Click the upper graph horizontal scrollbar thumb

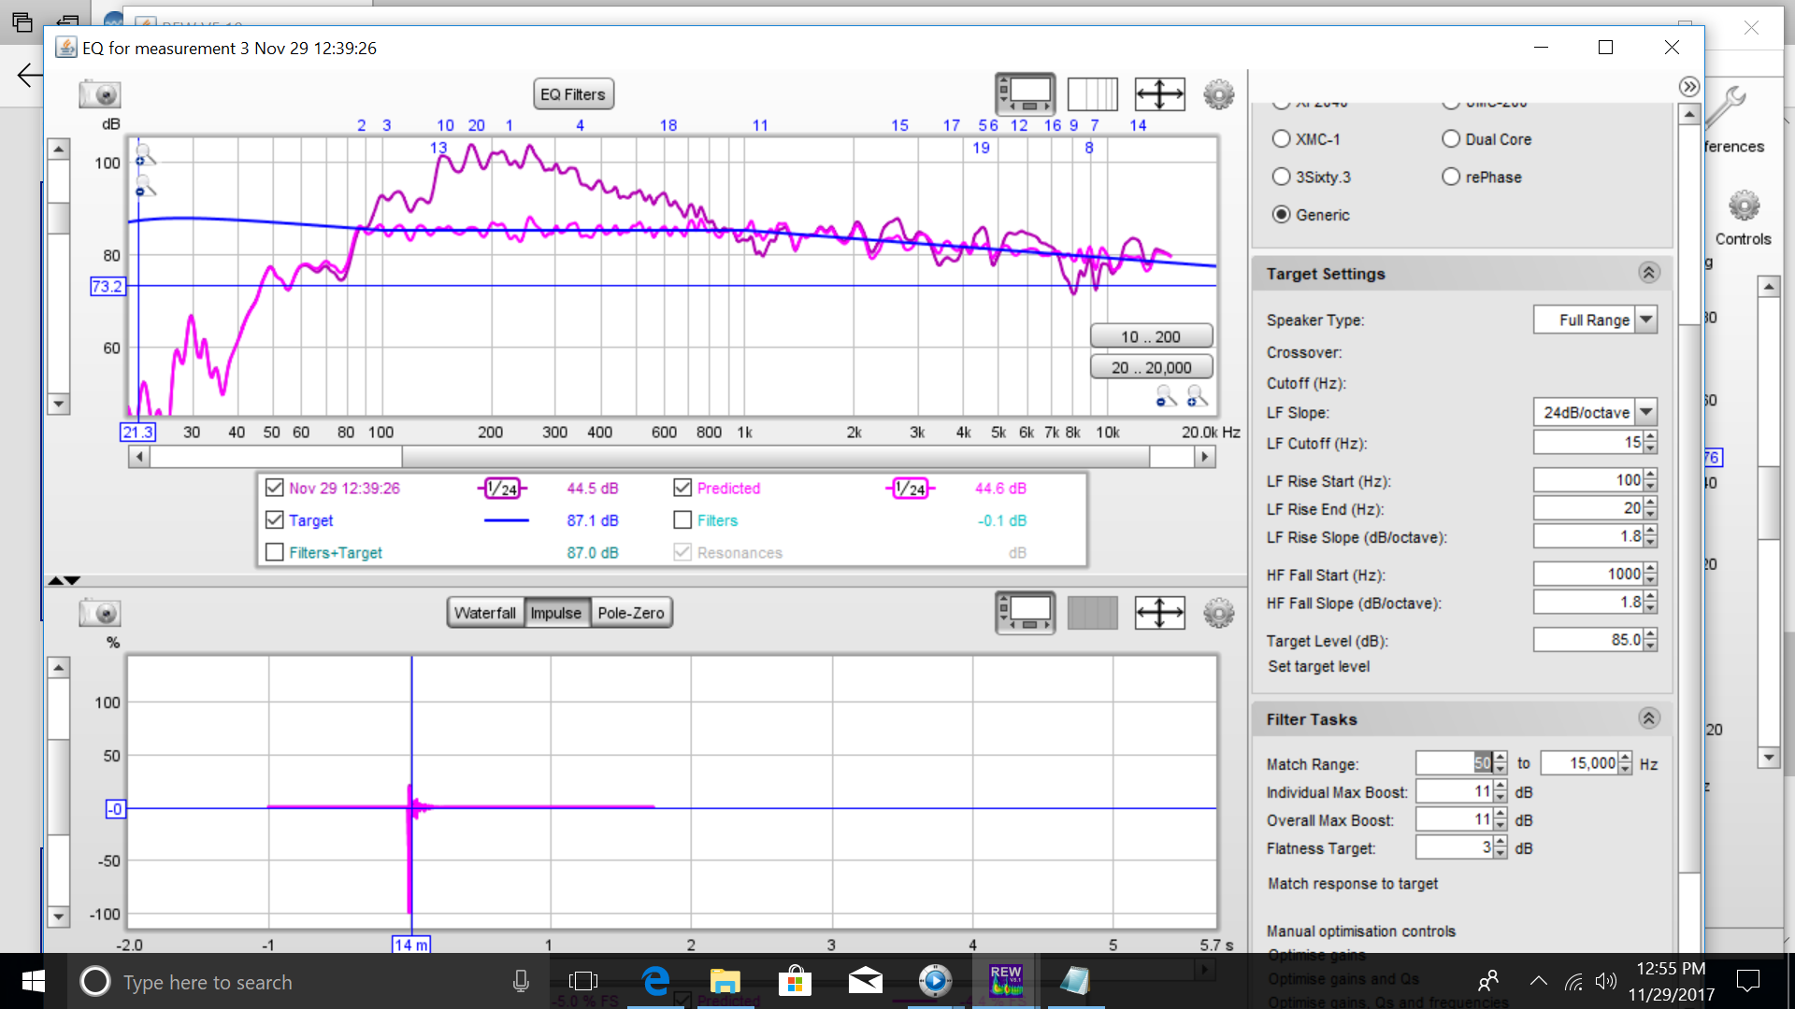[x=776, y=457]
